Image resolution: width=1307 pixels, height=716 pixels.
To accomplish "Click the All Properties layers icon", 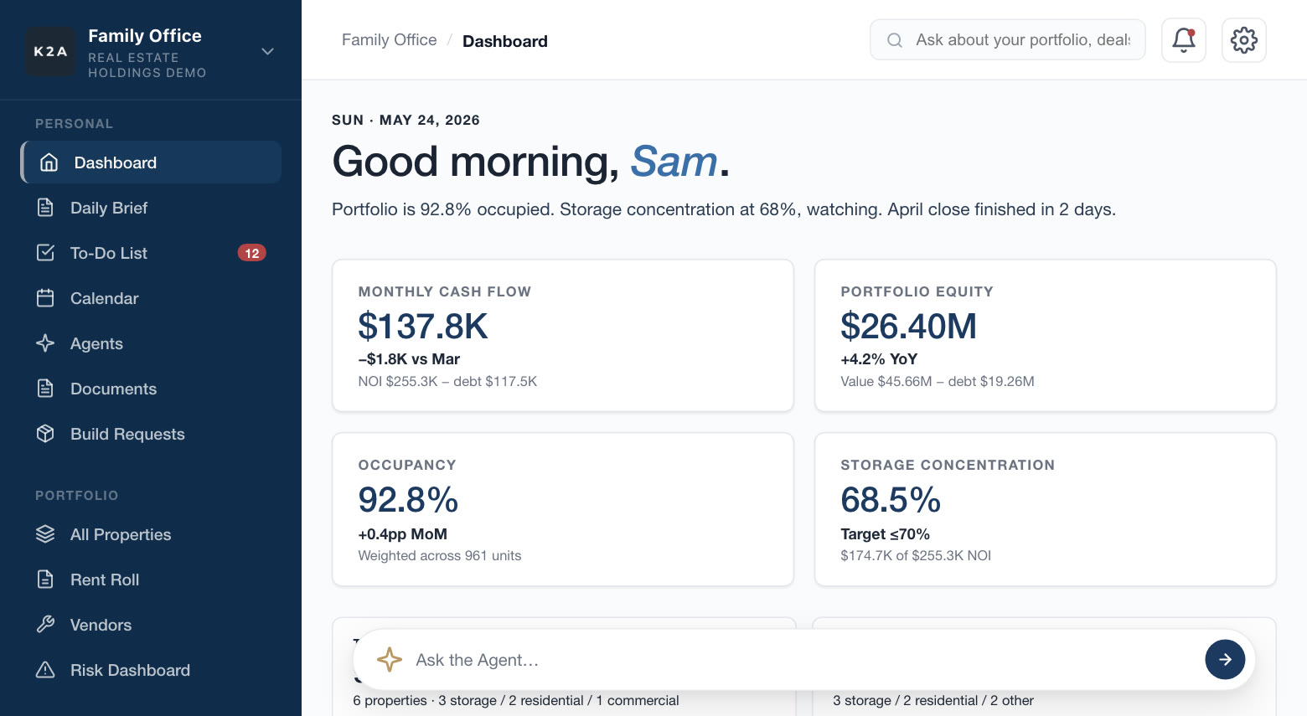I will (45, 534).
